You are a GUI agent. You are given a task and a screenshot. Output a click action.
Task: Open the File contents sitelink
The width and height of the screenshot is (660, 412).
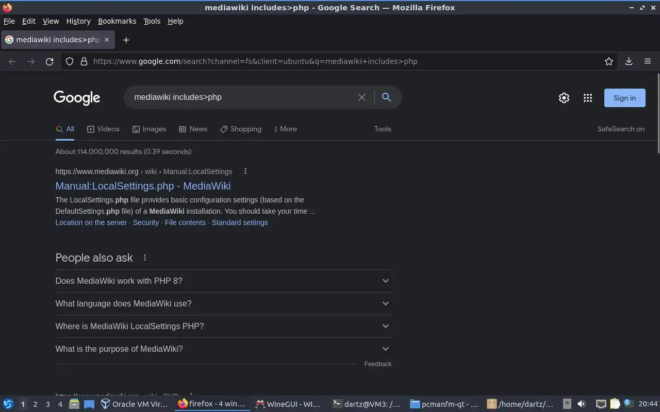click(185, 222)
